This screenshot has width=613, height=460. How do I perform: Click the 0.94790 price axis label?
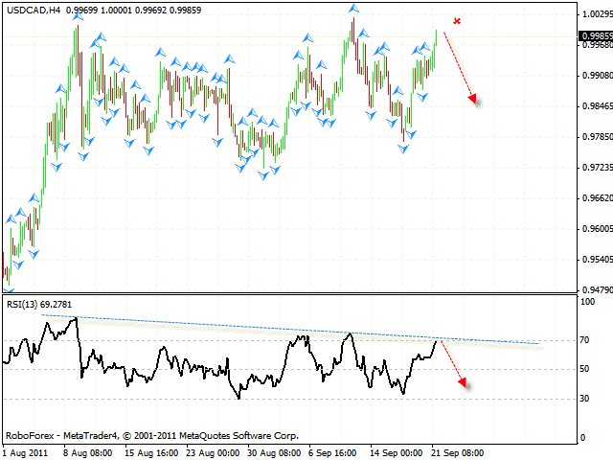[598, 289]
